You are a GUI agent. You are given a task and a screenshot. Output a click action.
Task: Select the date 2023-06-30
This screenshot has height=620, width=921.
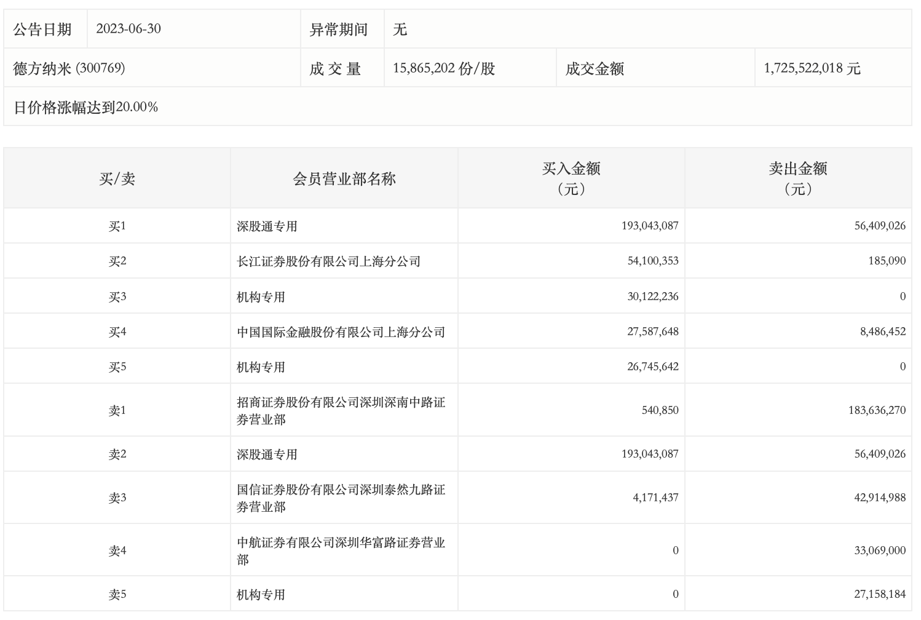[128, 29]
